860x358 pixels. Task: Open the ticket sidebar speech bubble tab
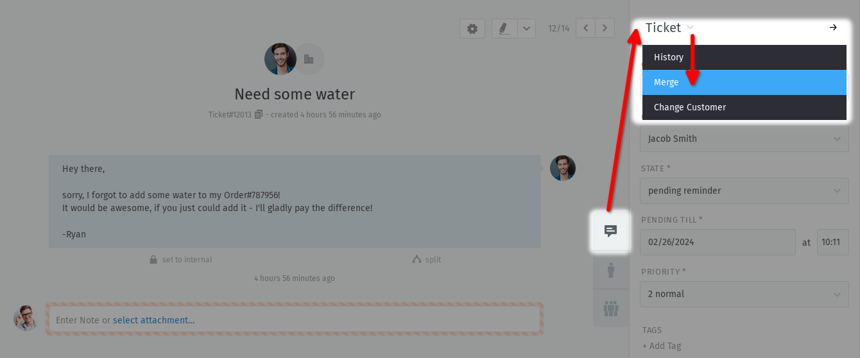(611, 231)
